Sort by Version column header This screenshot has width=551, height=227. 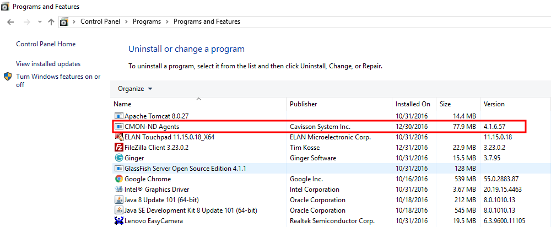coord(494,104)
